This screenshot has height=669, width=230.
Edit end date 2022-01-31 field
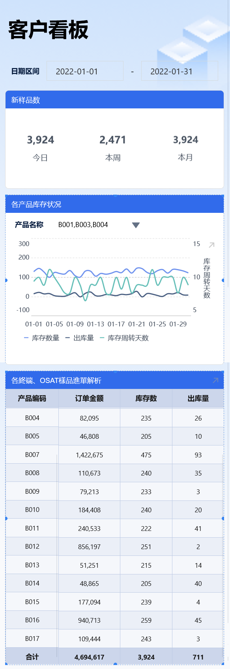[x=180, y=71]
